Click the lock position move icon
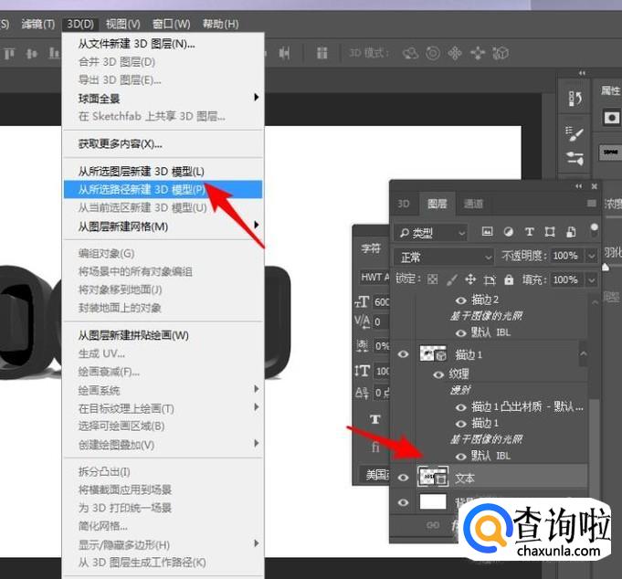The image size is (622, 579). [470, 279]
